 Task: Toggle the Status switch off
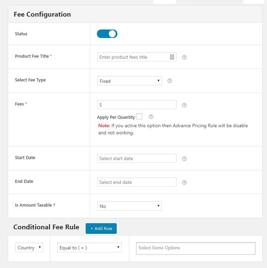(107, 34)
